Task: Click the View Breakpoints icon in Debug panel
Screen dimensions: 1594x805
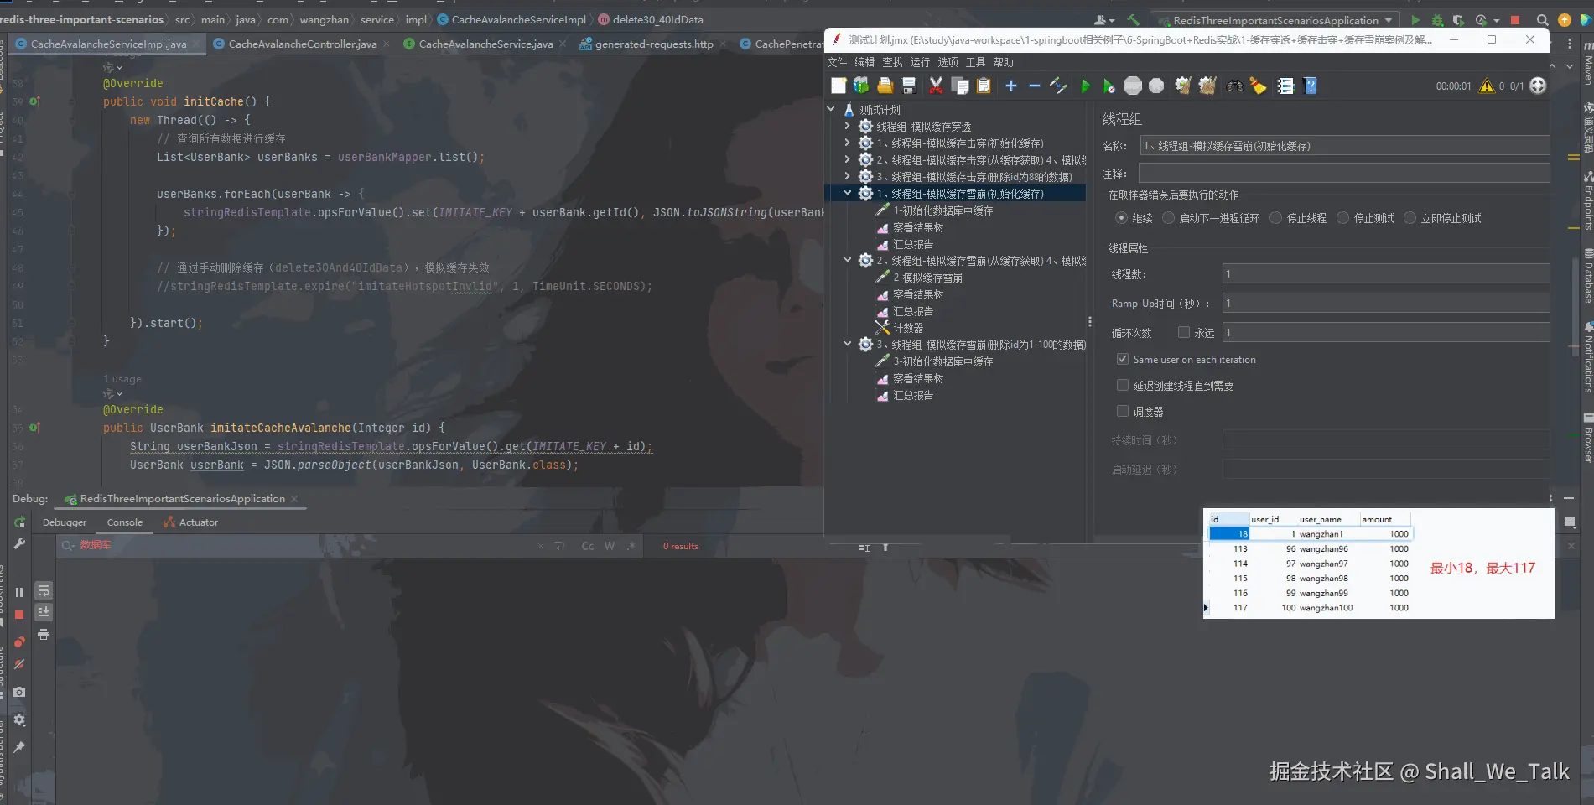Action: pos(19,641)
